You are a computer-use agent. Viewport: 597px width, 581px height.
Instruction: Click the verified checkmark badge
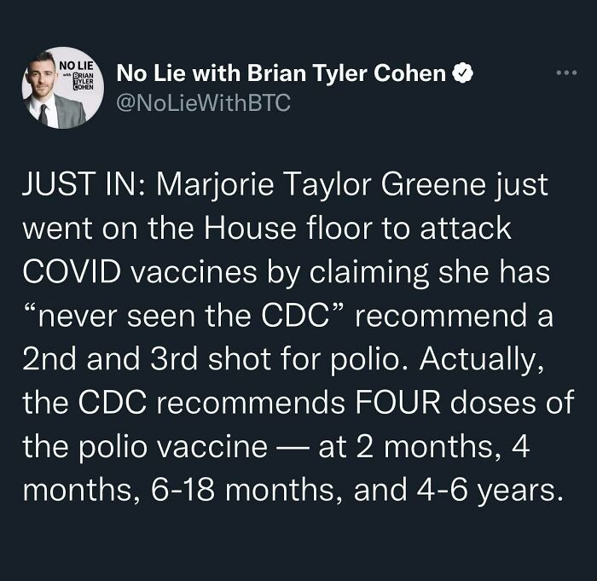pyautogui.click(x=462, y=73)
